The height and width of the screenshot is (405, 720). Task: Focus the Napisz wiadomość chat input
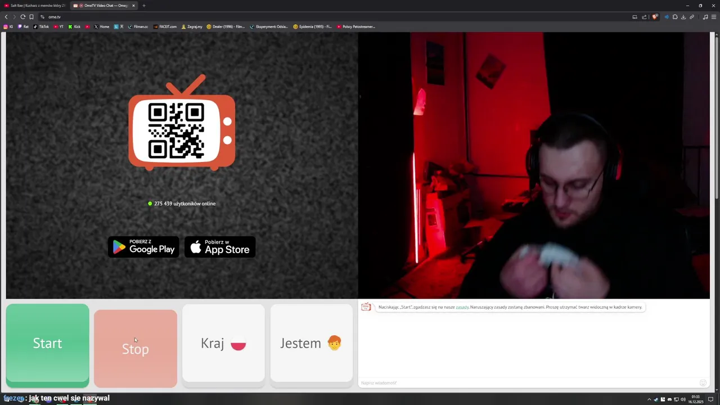[528, 383]
